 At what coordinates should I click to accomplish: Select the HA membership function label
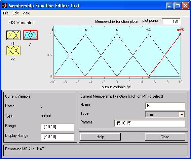click(148, 30)
